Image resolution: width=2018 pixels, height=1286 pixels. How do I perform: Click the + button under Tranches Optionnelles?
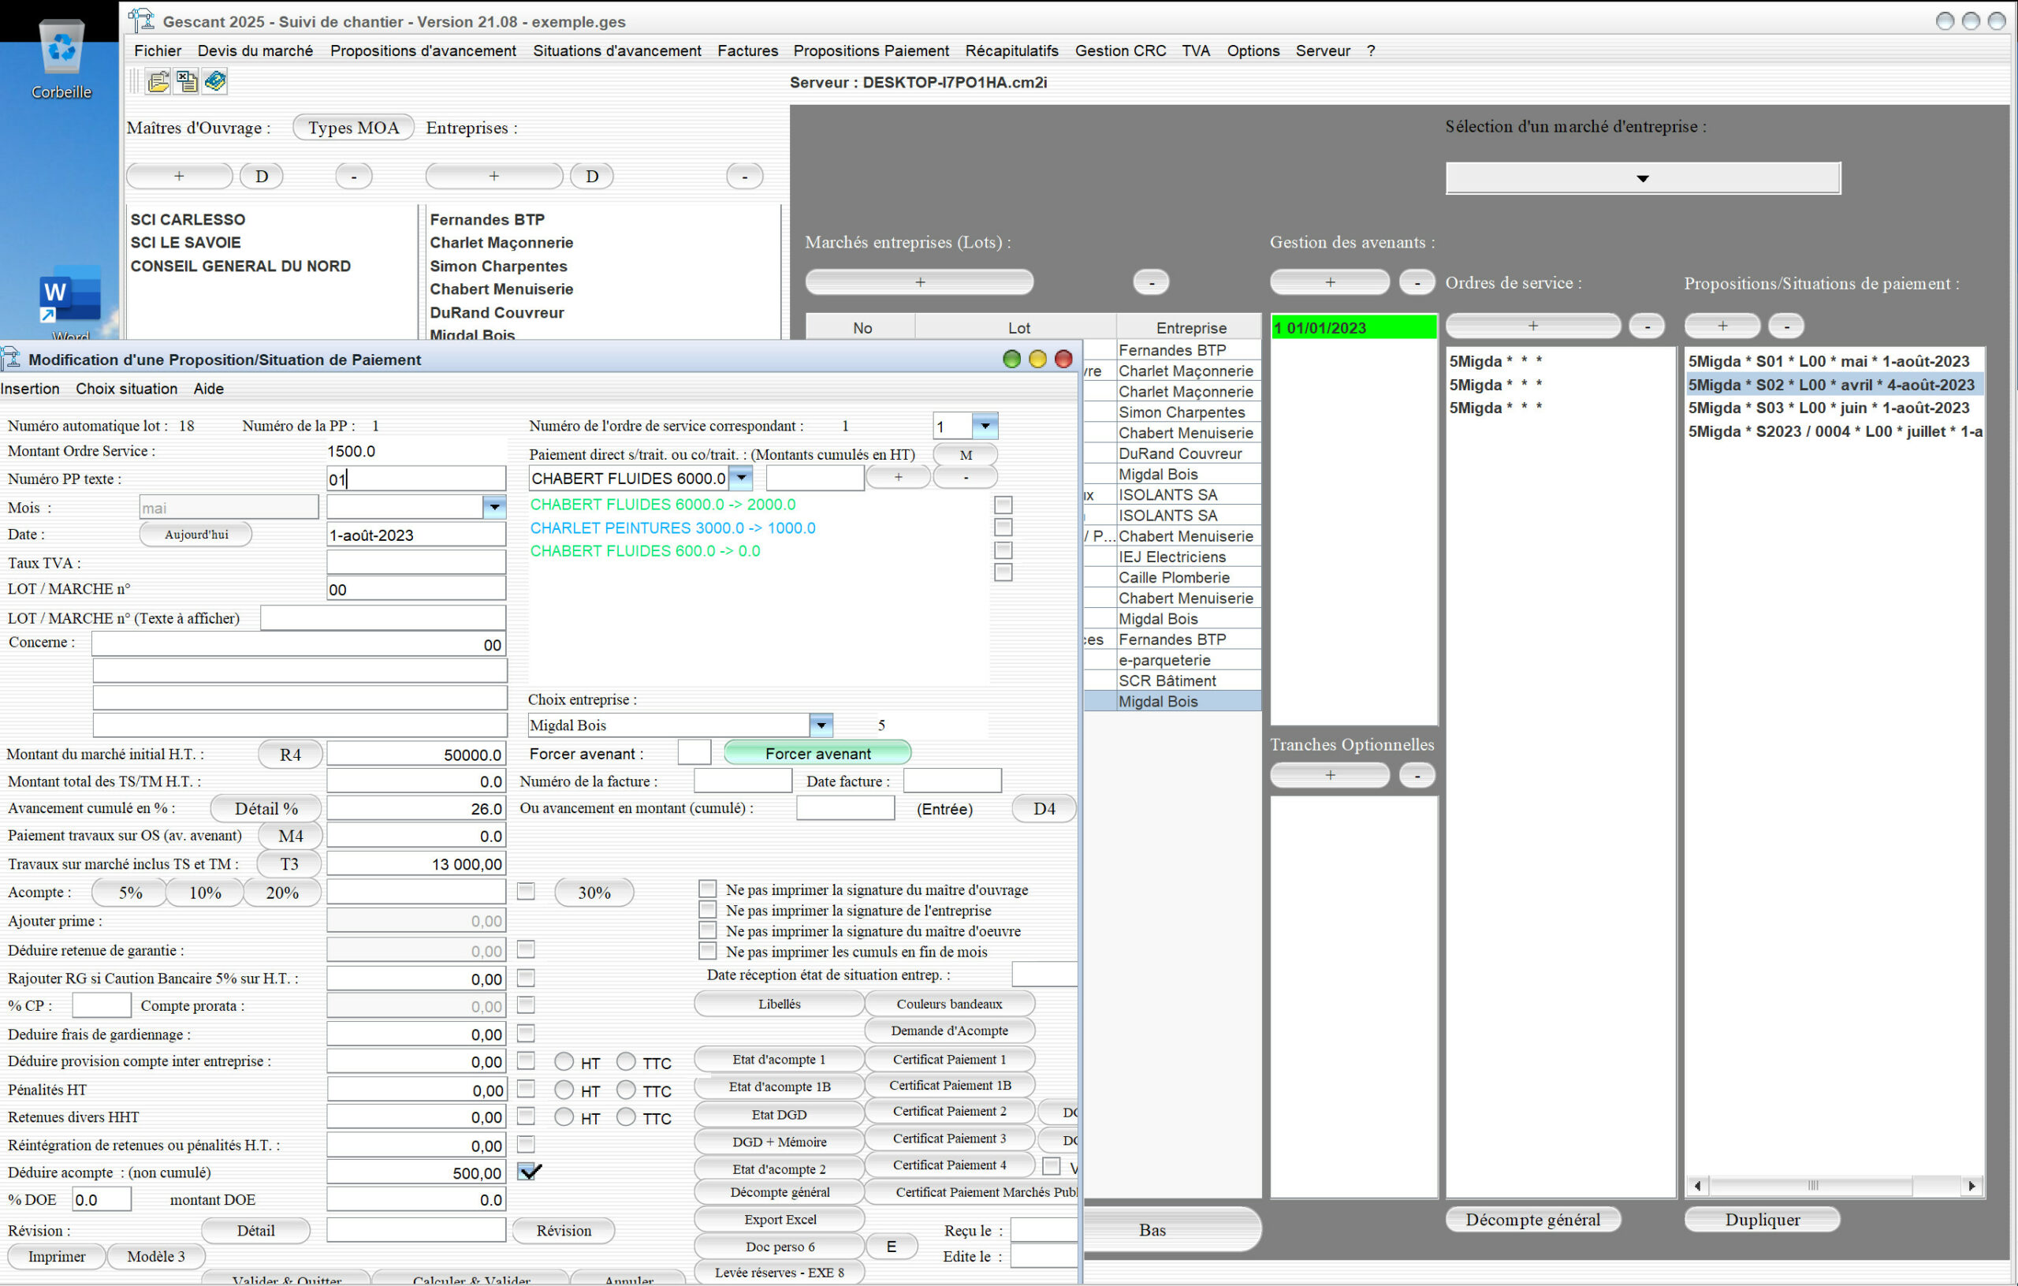(1329, 774)
